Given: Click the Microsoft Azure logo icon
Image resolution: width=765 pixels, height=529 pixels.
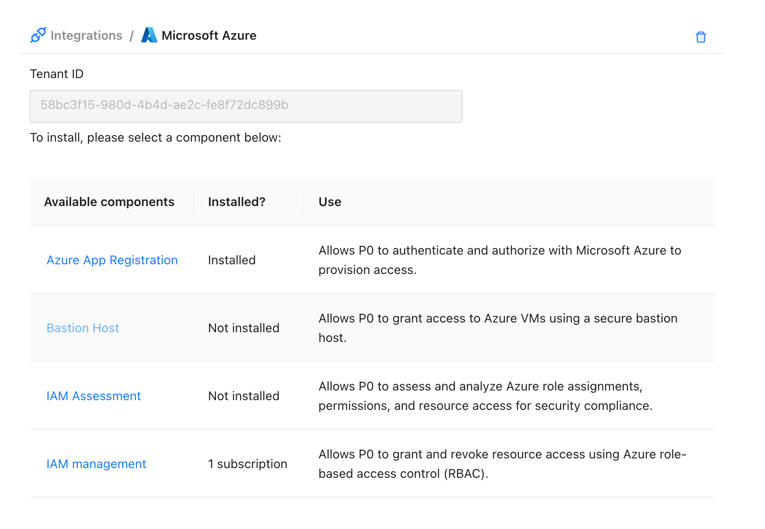Looking at the screenshot, I should (149, 35).
